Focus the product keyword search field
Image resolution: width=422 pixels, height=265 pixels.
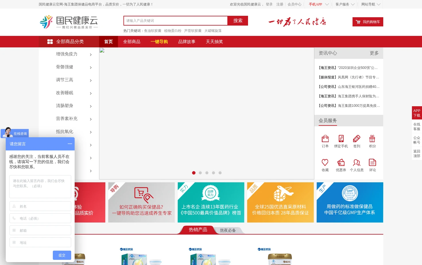pos(176,21)
